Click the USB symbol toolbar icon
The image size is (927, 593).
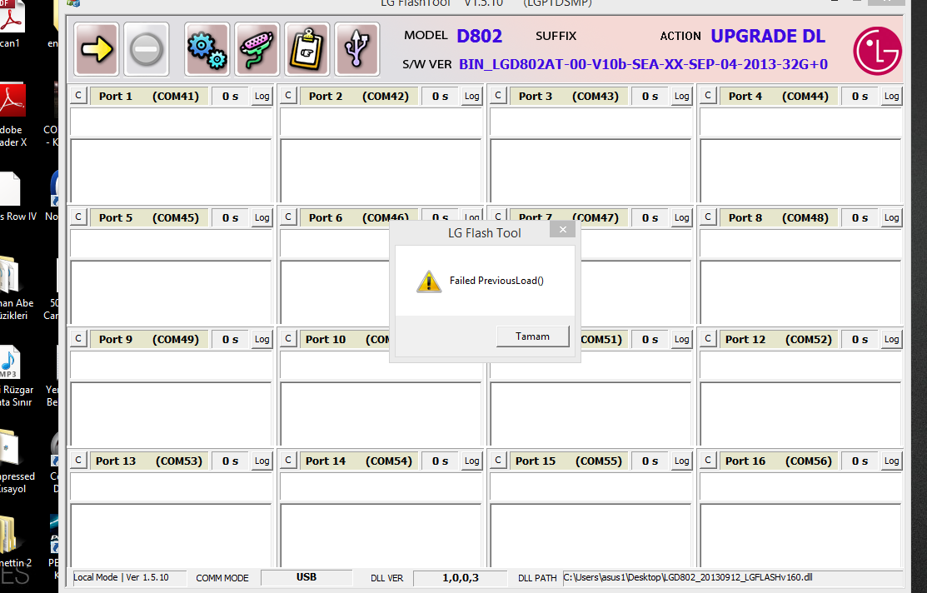[x=357, y=50]
